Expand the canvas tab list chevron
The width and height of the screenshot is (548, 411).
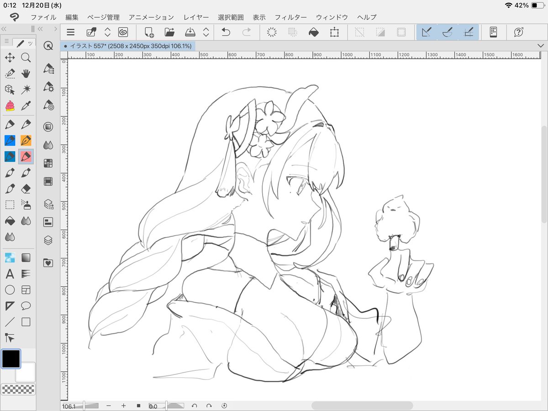[541, 46]
